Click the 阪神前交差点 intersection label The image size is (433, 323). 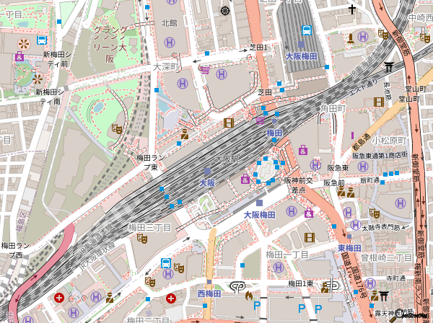point(299,185)
